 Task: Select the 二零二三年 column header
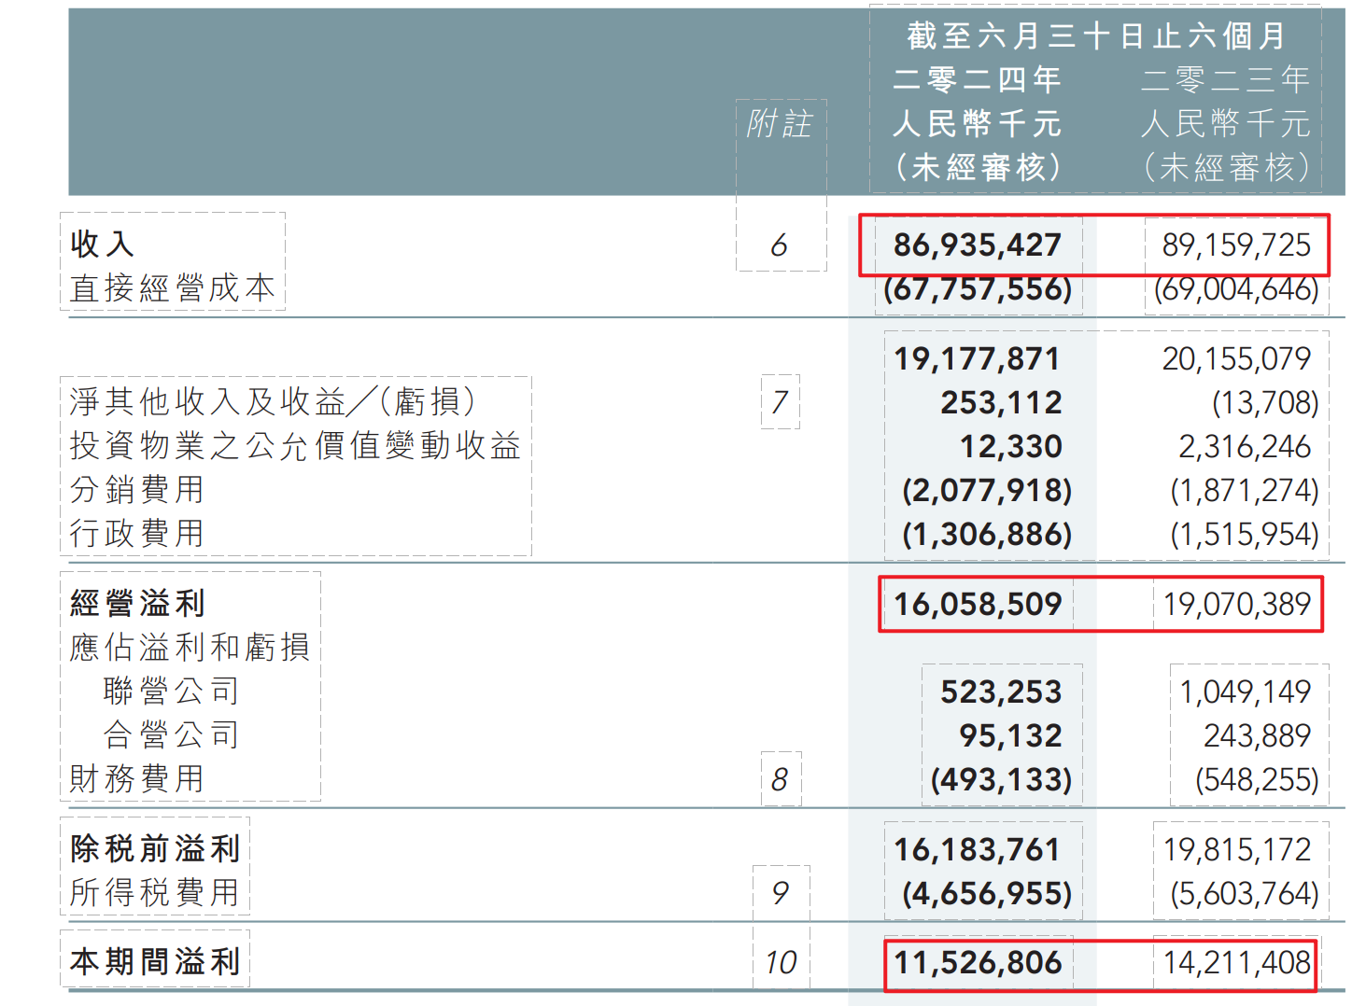1225,80
